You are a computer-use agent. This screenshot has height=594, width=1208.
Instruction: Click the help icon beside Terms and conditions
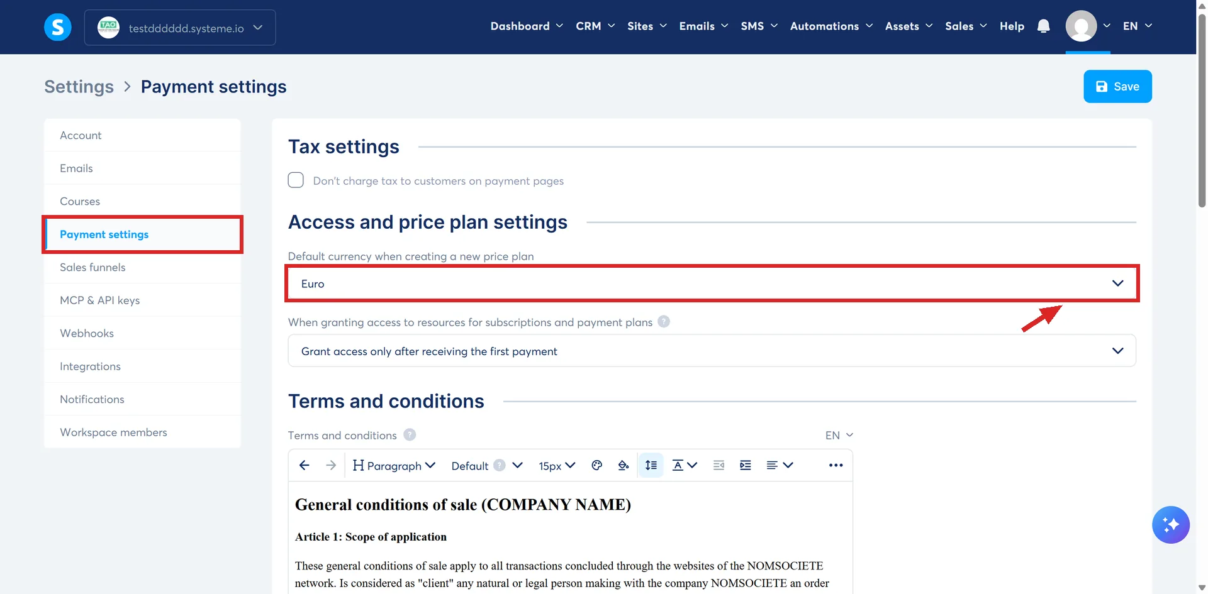tap(410, 434)
